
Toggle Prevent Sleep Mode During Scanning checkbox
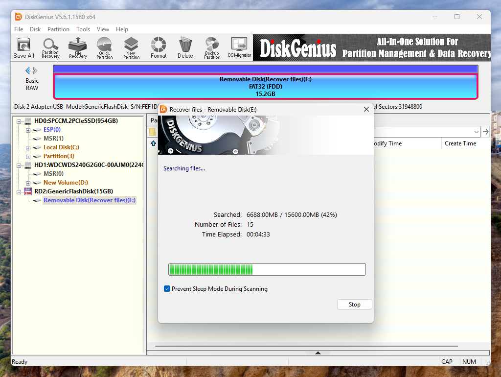pos(167,289)
